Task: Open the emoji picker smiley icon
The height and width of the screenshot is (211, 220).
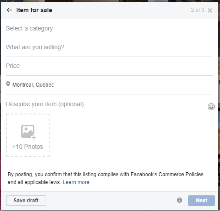Action: (x=211, y=107)
